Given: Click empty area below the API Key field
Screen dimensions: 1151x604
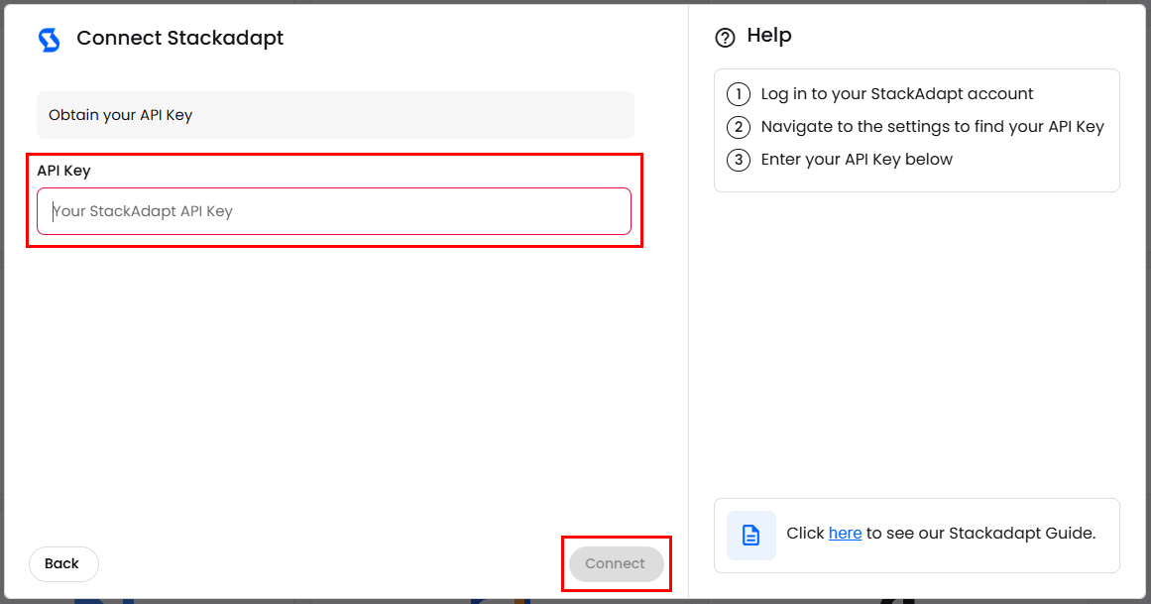Looking at the screenshot, I should [x=333, y=377].
